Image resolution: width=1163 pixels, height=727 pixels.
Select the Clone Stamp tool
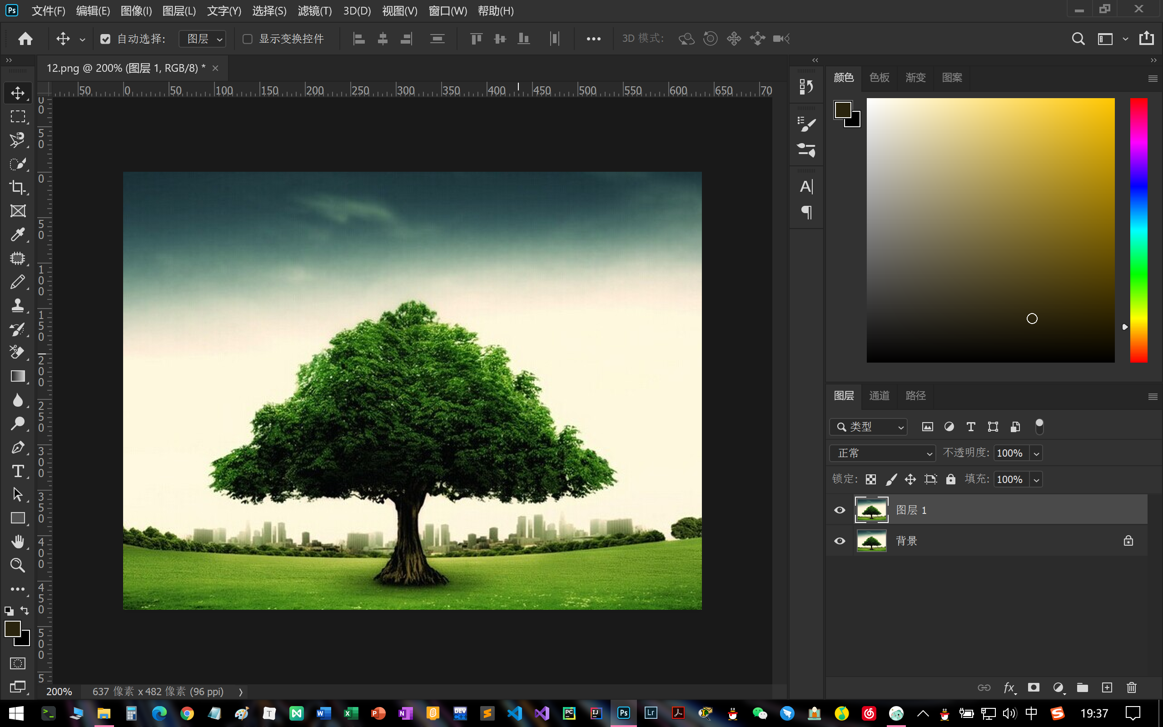click(18, 305)
